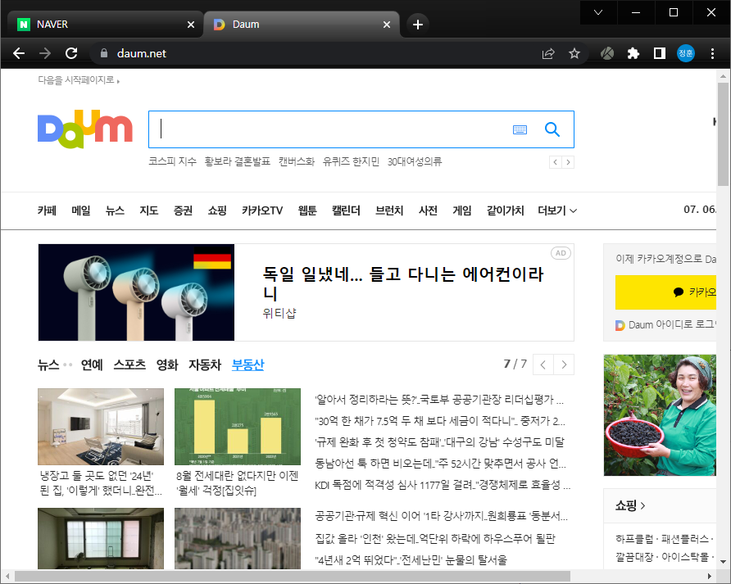Show previous trending keywords arrow

556,162
